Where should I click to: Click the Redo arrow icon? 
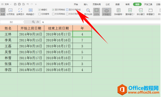click(x=32, y=4)
